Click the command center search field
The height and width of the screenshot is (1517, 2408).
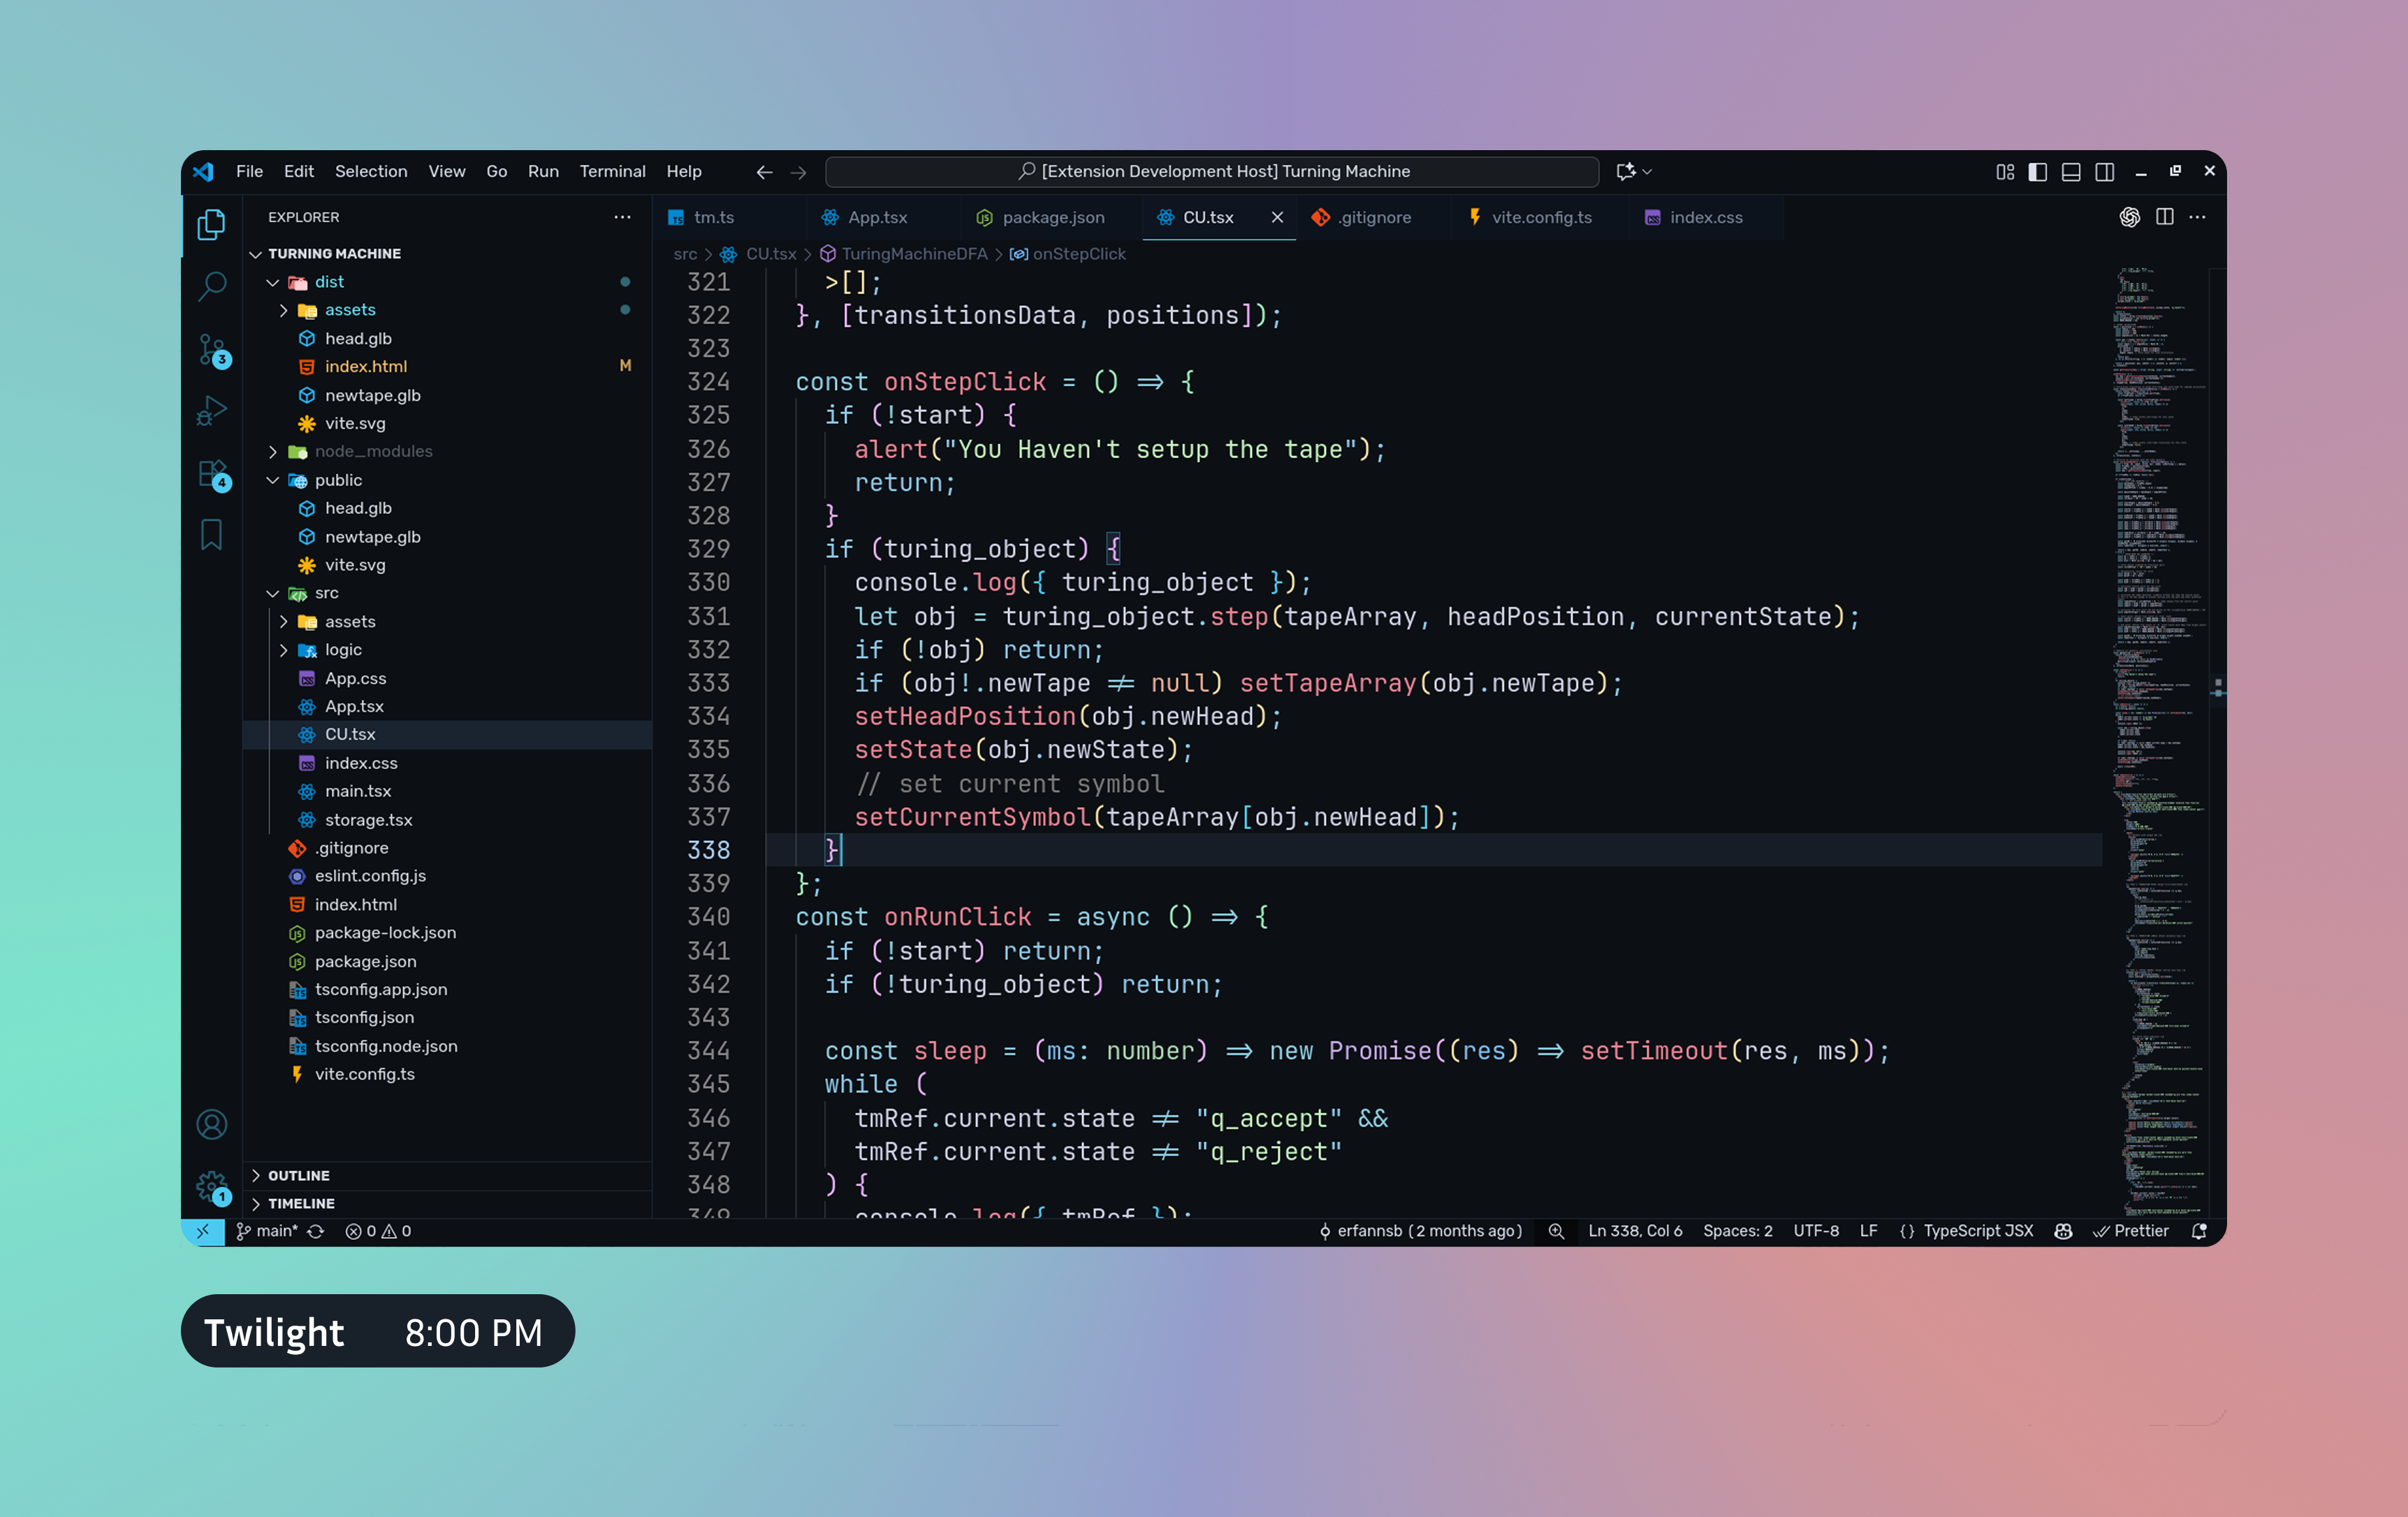coord(1212,171)
